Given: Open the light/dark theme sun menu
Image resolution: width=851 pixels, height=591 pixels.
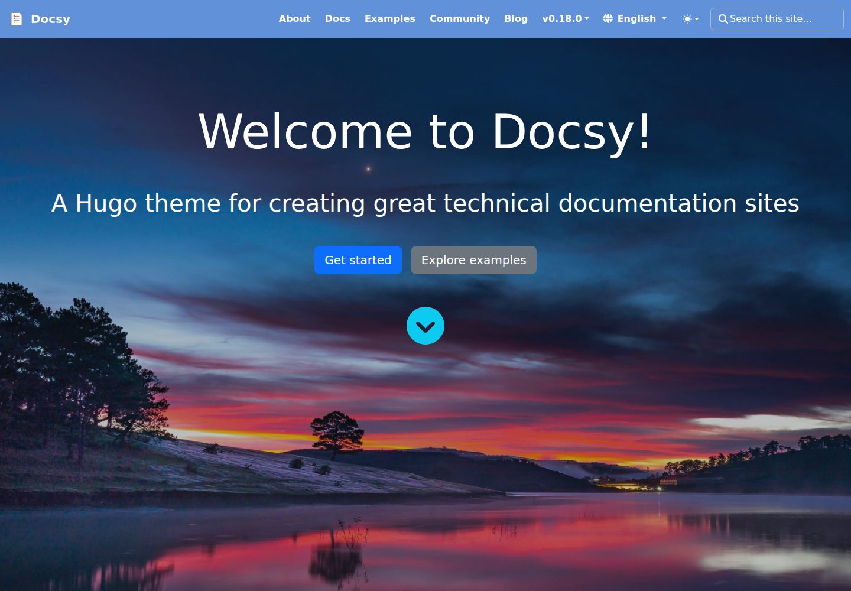Looking at the screenshot, I should (690, 19).
